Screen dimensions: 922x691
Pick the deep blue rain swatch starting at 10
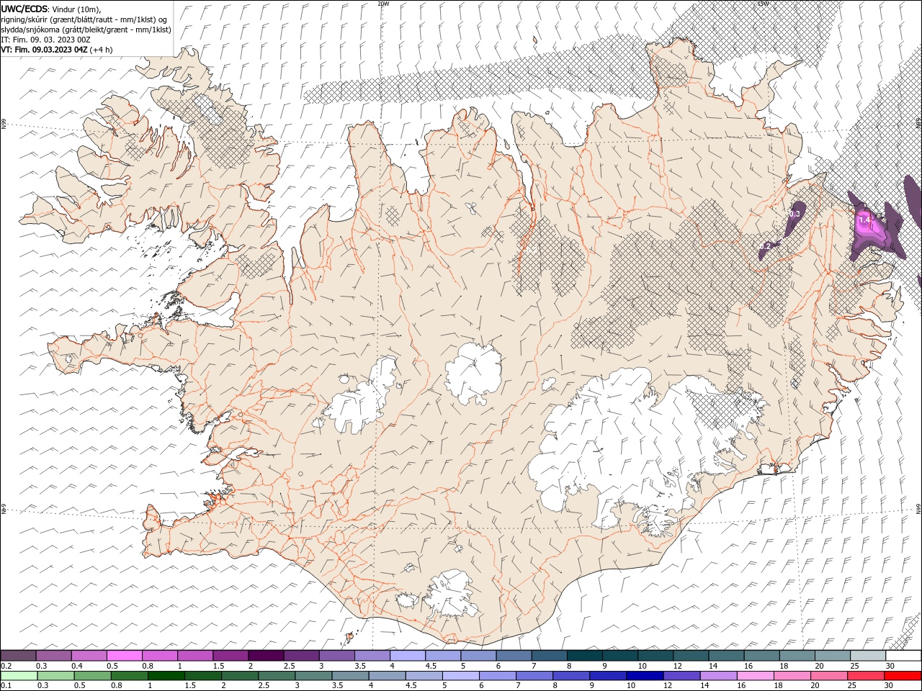coord(645,675)
